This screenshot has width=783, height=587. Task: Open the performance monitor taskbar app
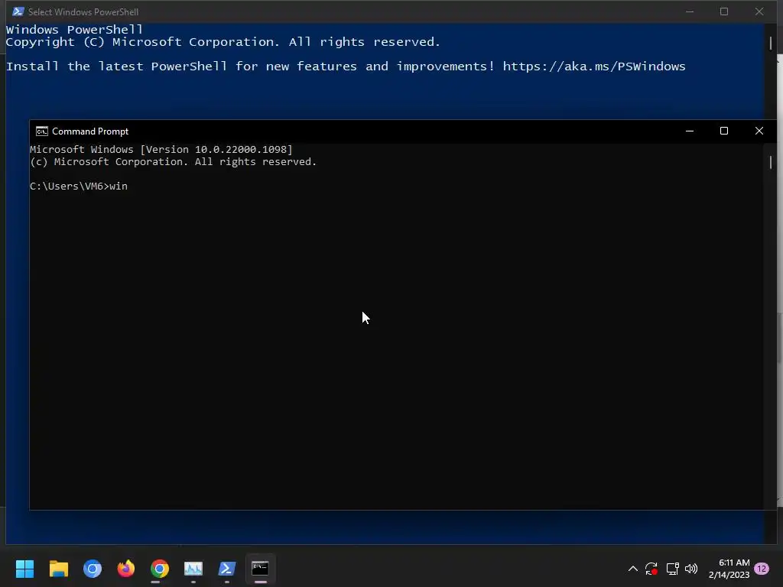click(193, 568)
